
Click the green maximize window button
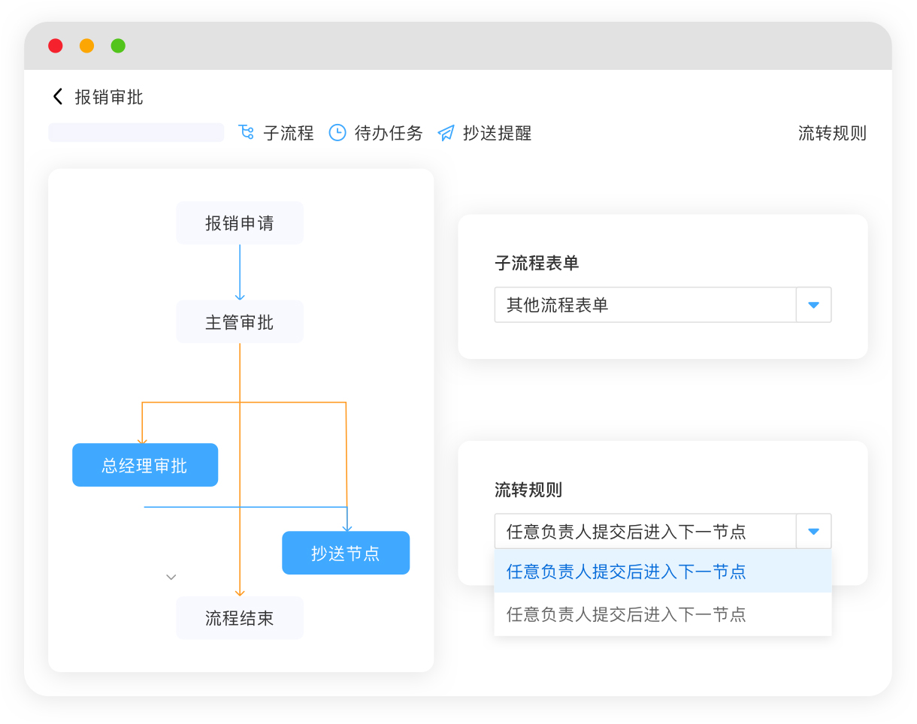(118, 46)
